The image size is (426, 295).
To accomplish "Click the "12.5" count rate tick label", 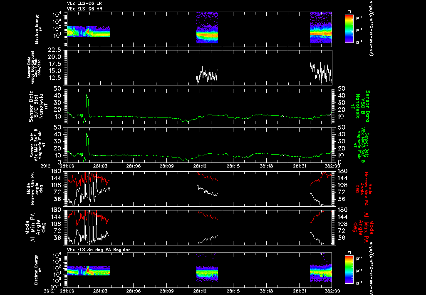I will [x=54, y=78].
